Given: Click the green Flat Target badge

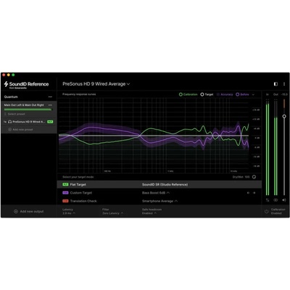Looking at the screenshot, I should pyautogui.click(x=65, y=184).
